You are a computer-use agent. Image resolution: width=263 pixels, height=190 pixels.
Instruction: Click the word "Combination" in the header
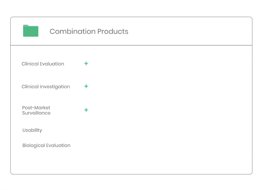point(72,31)
